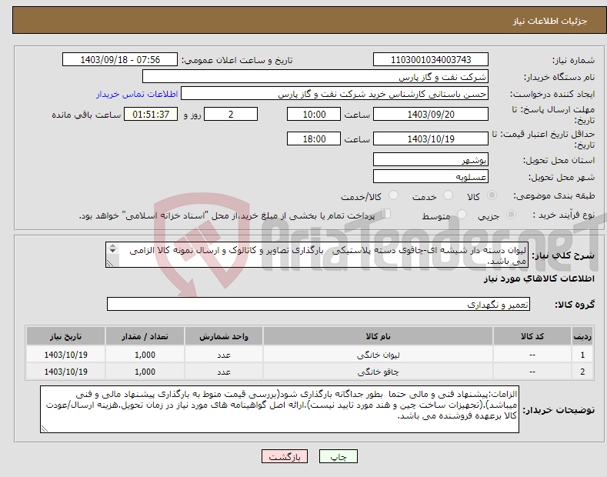The image size is (607, 477).
Task: Click scroll up arrow in شرح کلی نیاز box
Action: coord(112,245)
